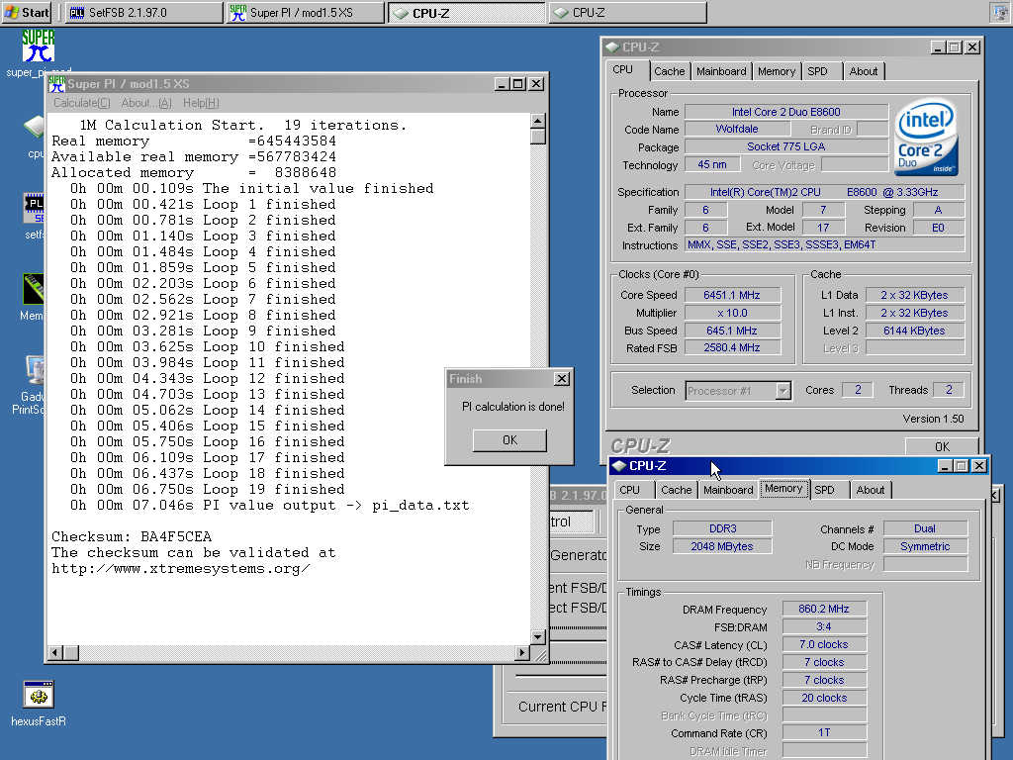Click the Intel Core 2 Duo logo

tap(926, 137)
